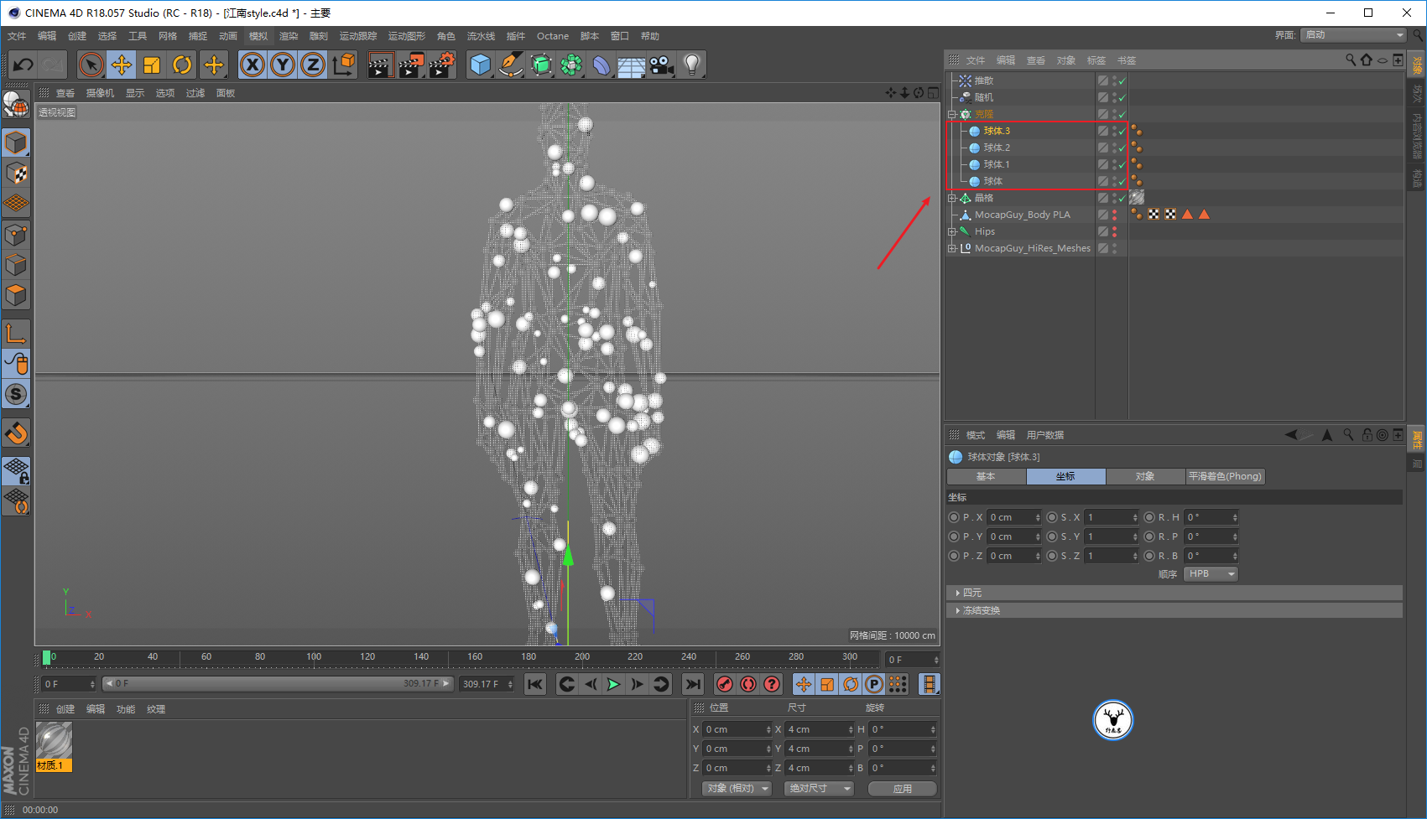
Task: Open the rotation order HPB dropdown
Action: coord(1211,574)
